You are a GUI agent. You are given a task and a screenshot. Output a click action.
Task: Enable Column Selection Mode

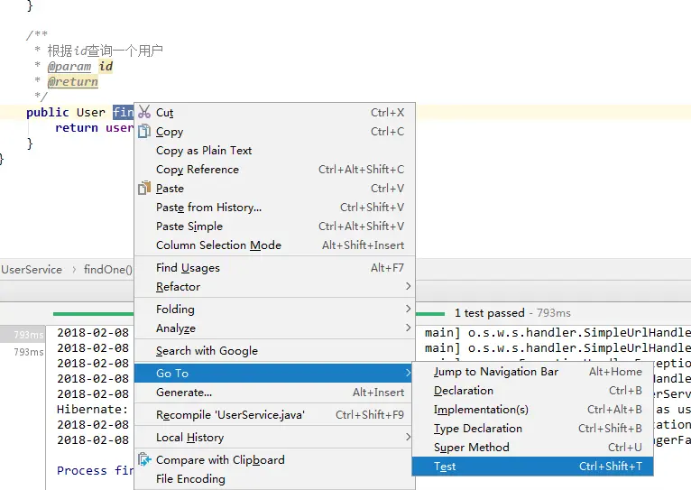[x=275, y=245]
